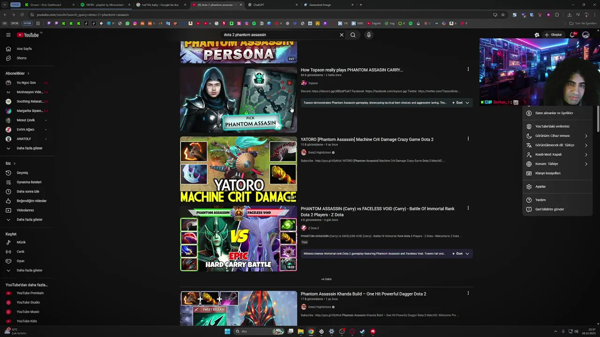Open Görünüm: Cihaz teması submenu

coord(557,136)
